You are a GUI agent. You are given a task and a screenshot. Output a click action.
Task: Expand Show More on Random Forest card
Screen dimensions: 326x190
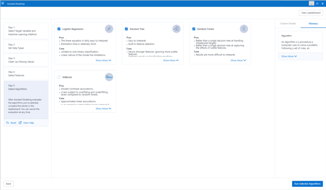tap(238, 60)
